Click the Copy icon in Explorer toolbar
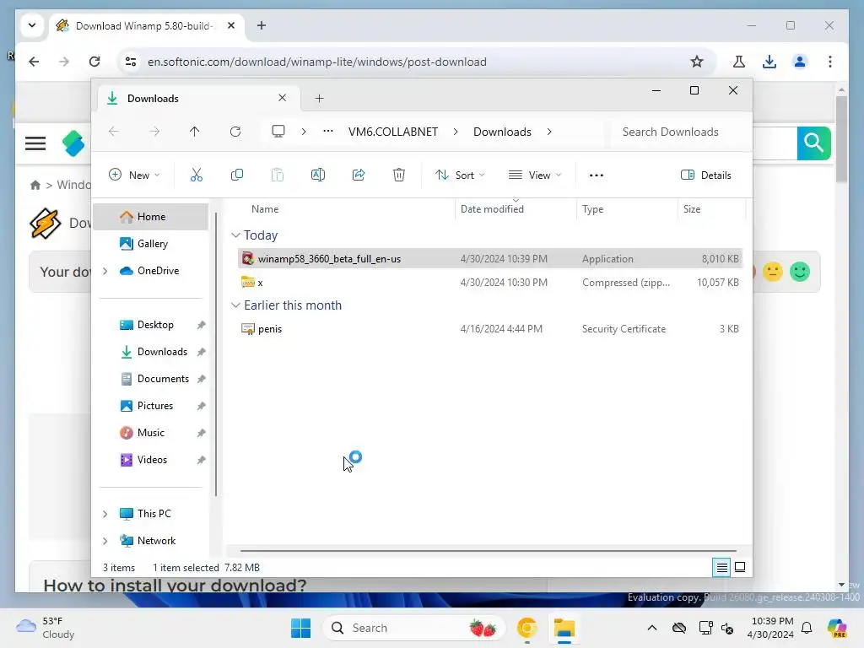 [237, 175]
